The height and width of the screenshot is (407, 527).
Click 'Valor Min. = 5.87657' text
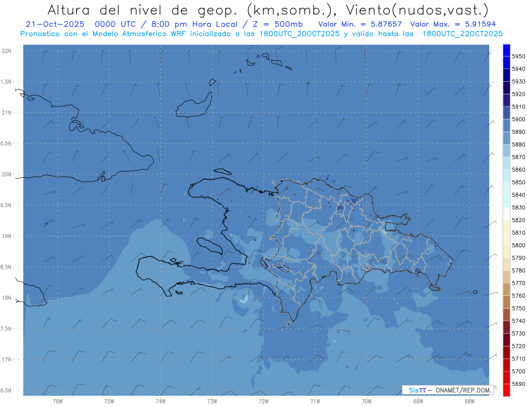360,24
